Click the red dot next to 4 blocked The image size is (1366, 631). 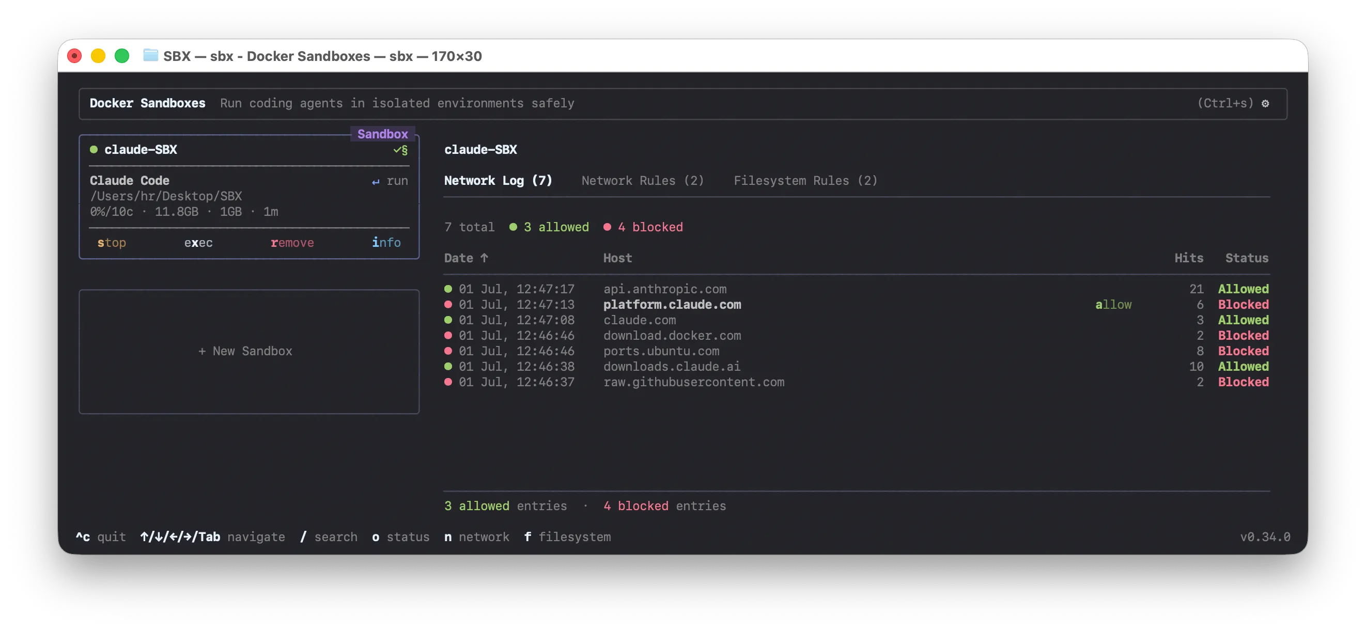tap(607, 227)
